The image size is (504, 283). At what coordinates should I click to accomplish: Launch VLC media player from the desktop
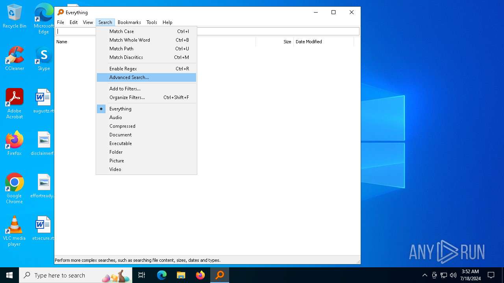click(x=15, y=231)
